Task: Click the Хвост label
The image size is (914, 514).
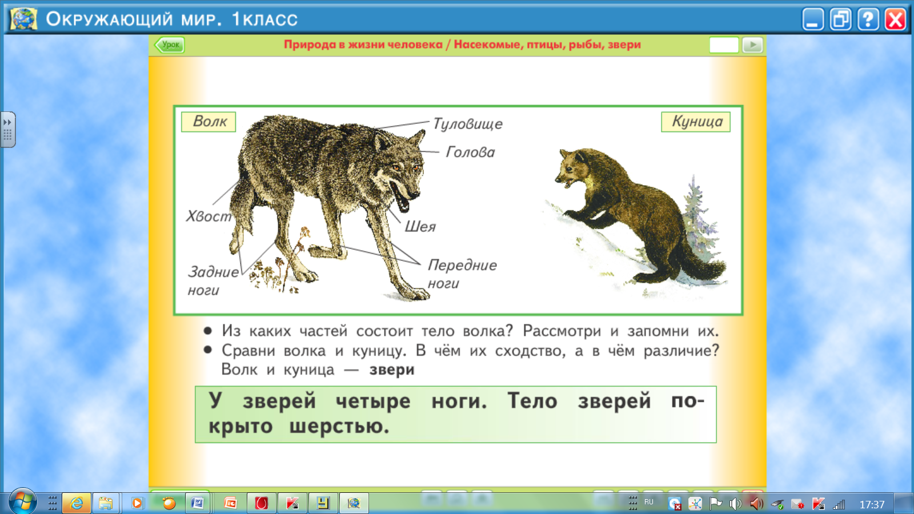Action: 209,216
